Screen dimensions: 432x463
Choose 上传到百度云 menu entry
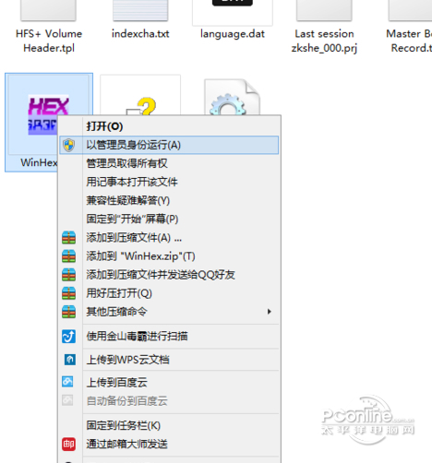click(169, 382)
